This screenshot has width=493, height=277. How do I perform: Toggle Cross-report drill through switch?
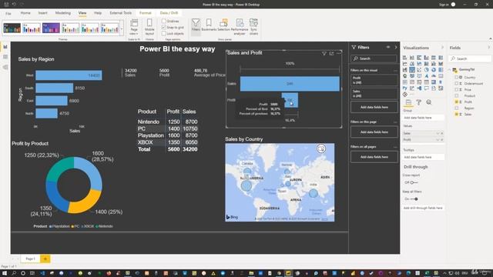click(x=414, y=182)
